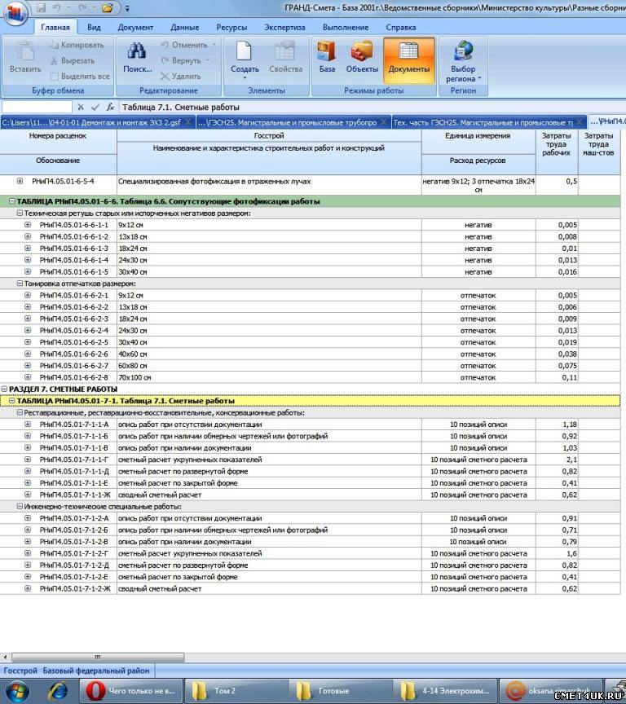Collapse the Тонировка отпечатков размером group
626x704 pixels.
click(20, 284)
